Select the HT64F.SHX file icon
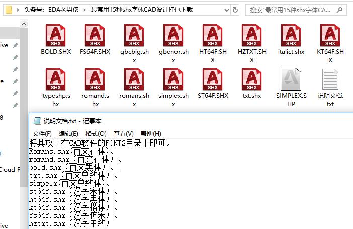The height and width of the screenshot is (229, 353). [213, 35]
